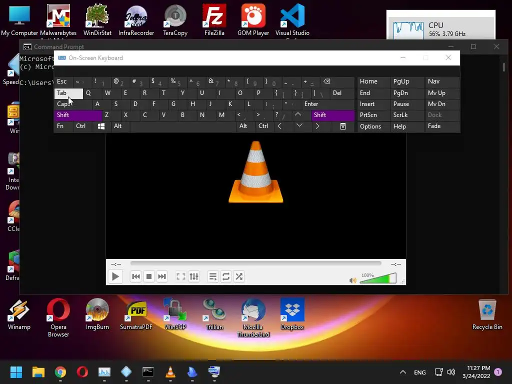Release the right Shift key

coord(332,115)
